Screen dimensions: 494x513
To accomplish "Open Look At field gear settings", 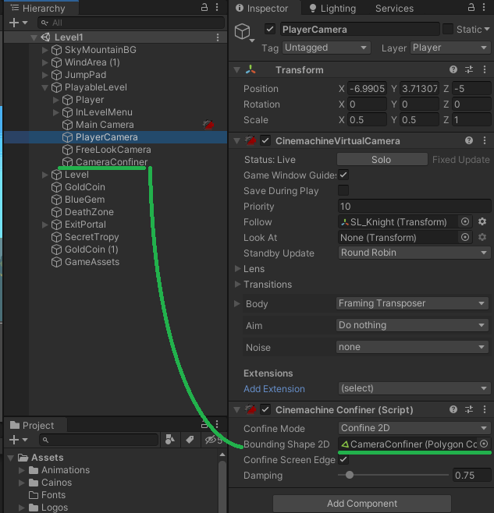I will click(482, 237).
